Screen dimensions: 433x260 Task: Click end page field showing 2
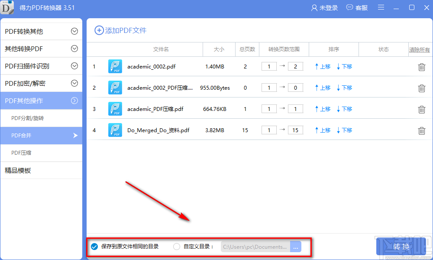pyautogui.click(x=295, y=66)
